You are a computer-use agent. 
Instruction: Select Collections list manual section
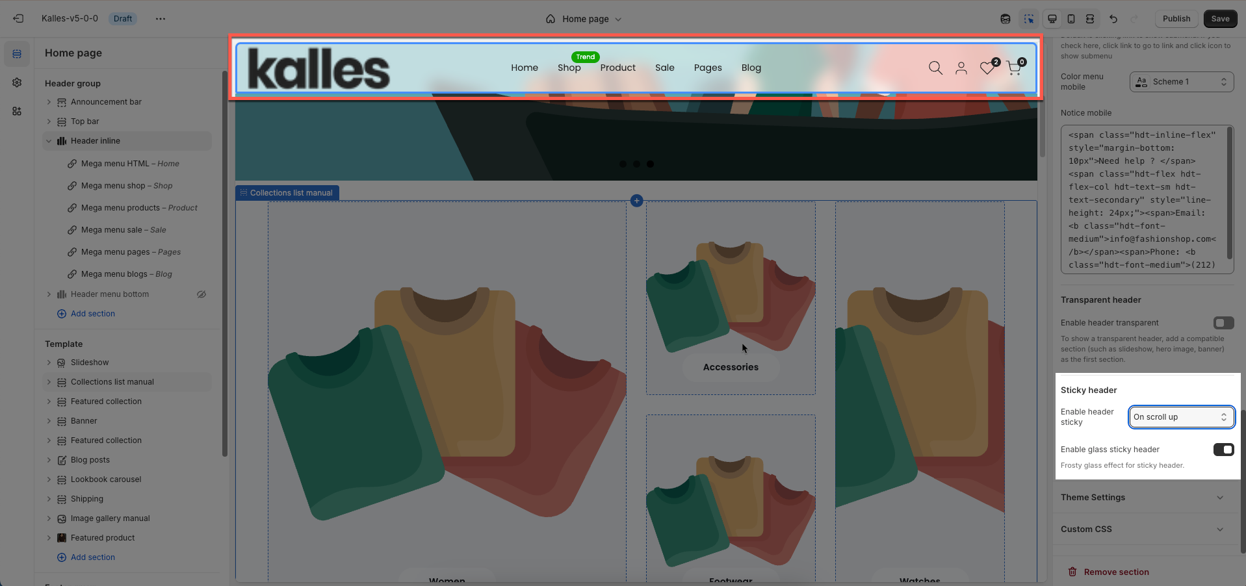(x=127, y=382)
